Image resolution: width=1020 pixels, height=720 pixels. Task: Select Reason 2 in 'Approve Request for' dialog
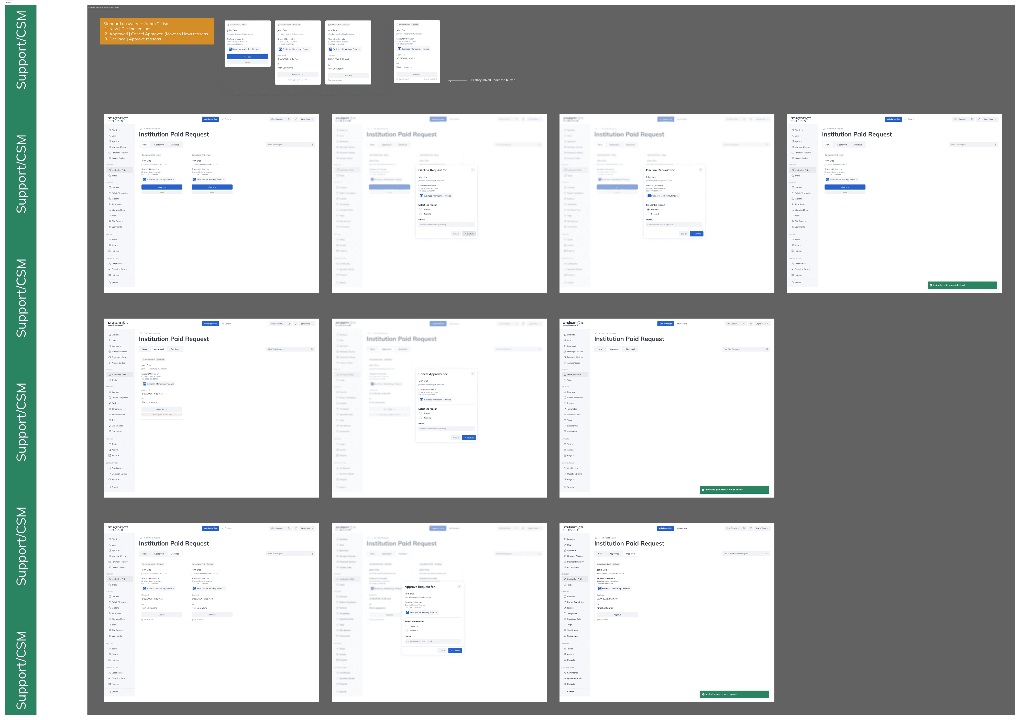pyautogui.click(x=407, y=630)
